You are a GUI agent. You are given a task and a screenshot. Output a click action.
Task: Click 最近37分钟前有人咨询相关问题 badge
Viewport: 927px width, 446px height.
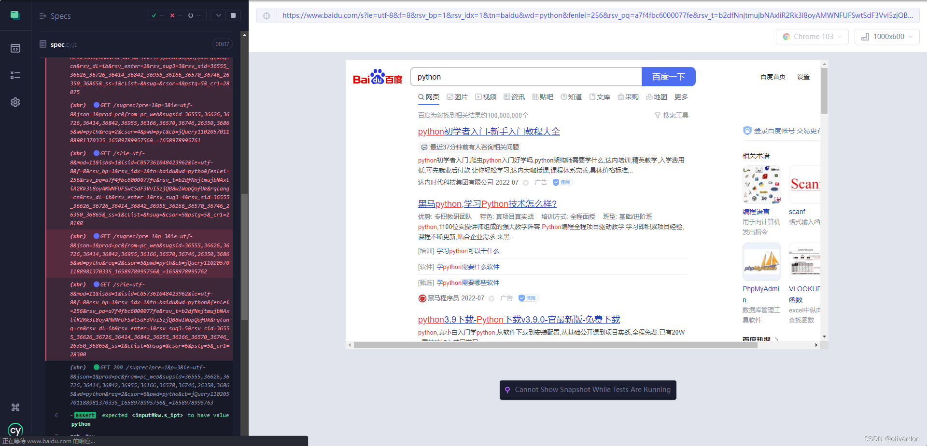(x=471, y=147)
